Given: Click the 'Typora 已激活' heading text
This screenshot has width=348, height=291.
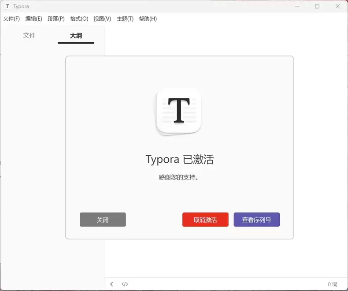Looking at the screenshot, I should [180, 159].
